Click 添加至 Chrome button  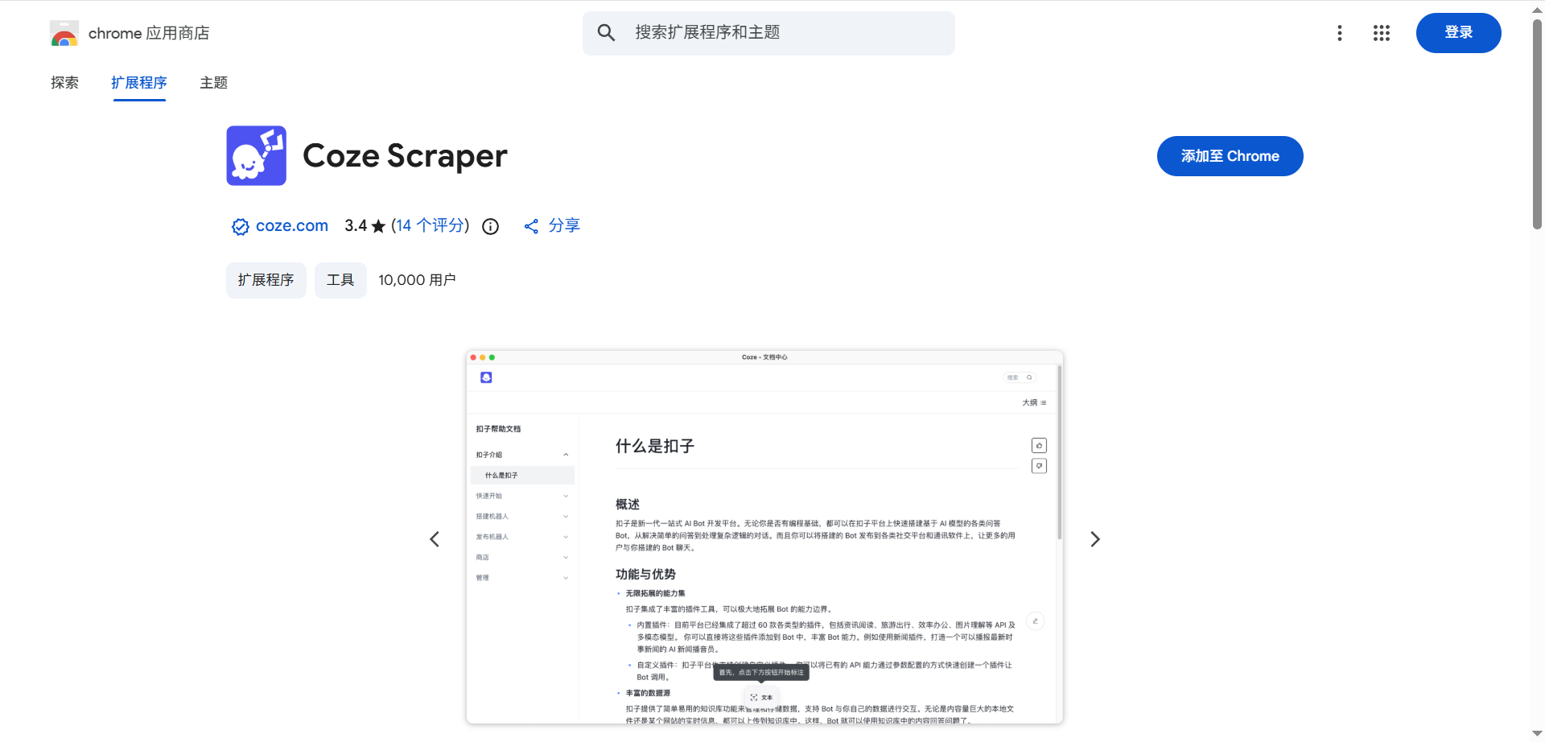[x=1230, y=156]
